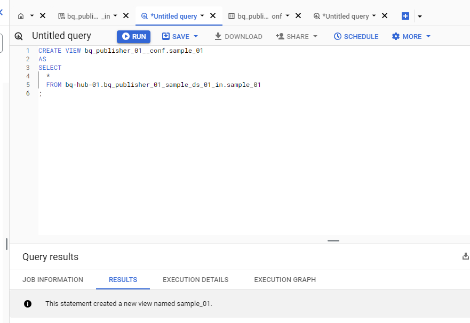
Task: Download query results via the download icon
Action: pos(466,256)
